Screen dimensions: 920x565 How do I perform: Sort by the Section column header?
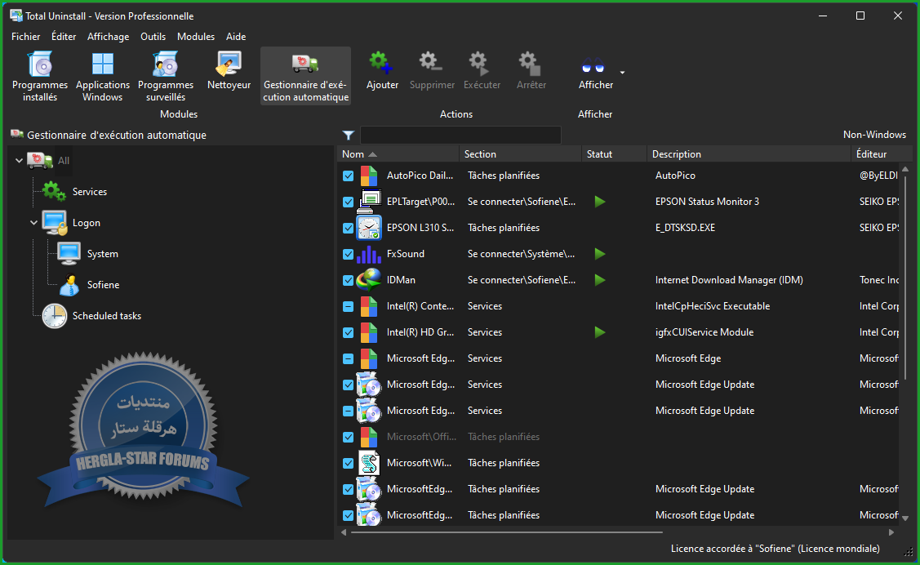520,153
